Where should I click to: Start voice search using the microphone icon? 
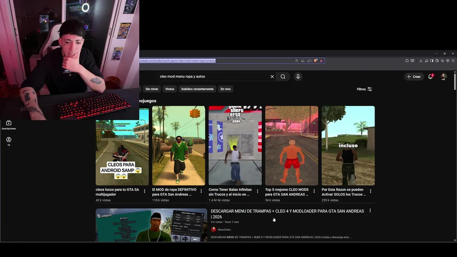pyautogui.click(x=298, y=76)
